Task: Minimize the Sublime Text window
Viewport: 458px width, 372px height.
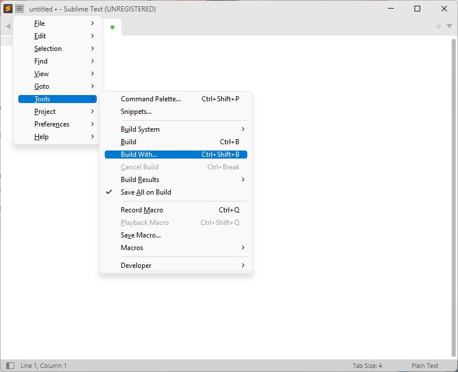Action: coord(391,9)
